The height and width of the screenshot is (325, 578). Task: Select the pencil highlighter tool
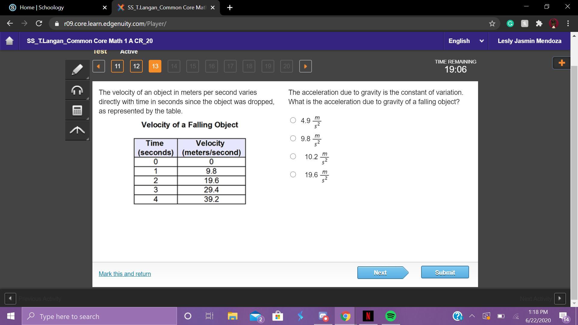[77, 70]
